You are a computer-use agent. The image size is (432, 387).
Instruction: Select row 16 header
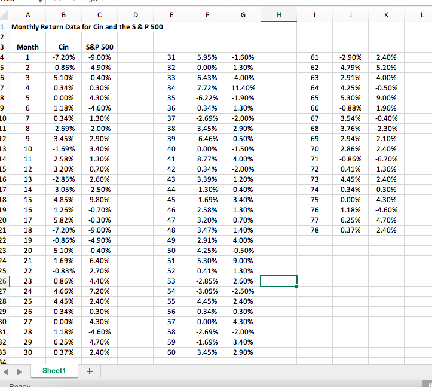(x=4, y=179)
